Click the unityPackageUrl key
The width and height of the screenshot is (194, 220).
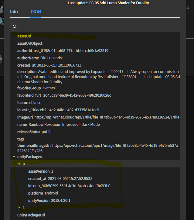(31, 215)
